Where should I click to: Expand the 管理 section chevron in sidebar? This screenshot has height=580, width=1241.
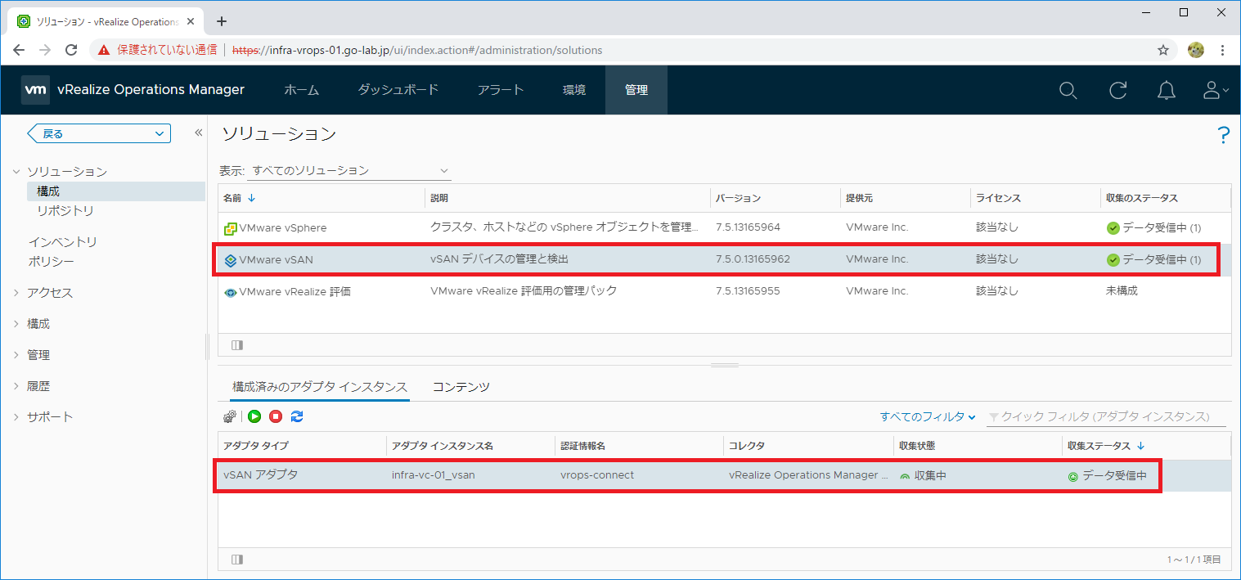pos(16,355)
